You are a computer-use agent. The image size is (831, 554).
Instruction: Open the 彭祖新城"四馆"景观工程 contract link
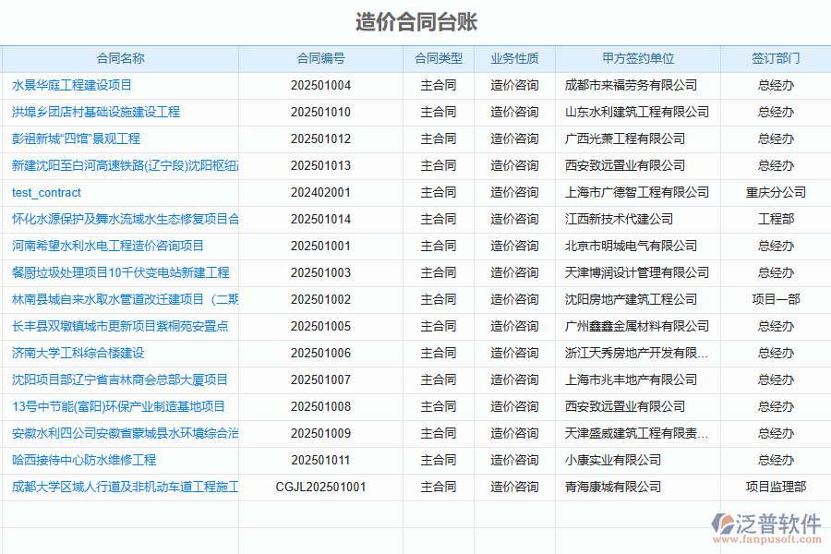coord(76,138)
